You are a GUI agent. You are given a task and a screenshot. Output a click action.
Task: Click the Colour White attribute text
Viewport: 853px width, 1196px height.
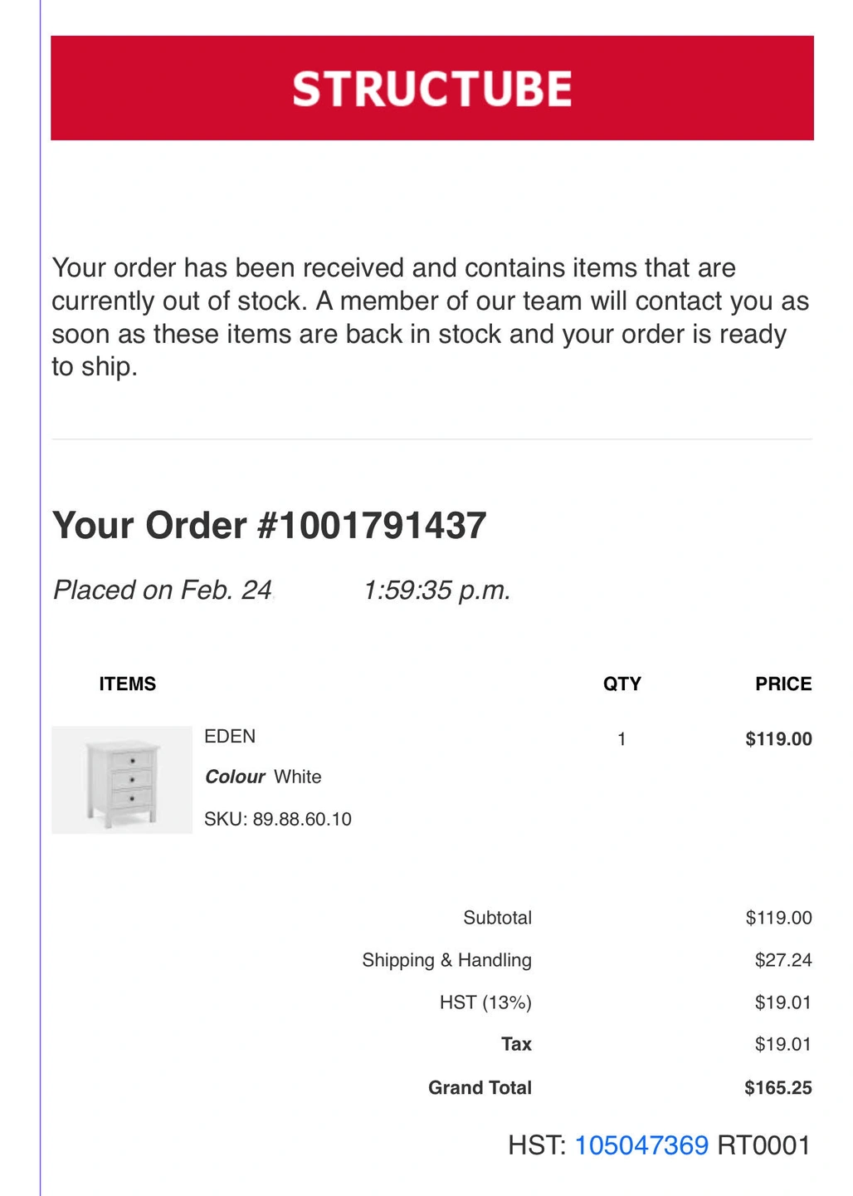tap(263, 777)
